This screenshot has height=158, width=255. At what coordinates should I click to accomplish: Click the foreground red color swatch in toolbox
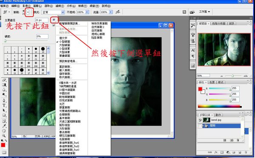point(3,145)
